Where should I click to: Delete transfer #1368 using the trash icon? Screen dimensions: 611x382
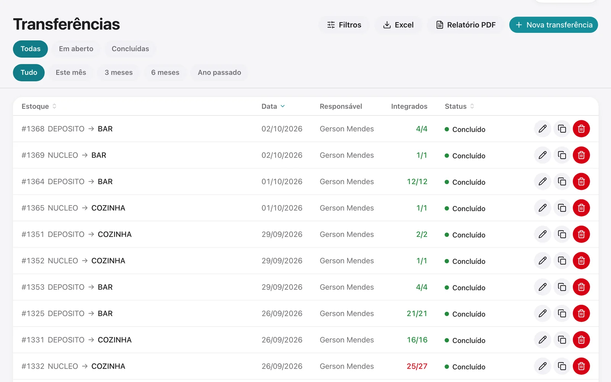581,129
